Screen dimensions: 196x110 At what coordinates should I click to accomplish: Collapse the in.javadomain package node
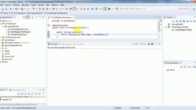(x=3, y=27)
